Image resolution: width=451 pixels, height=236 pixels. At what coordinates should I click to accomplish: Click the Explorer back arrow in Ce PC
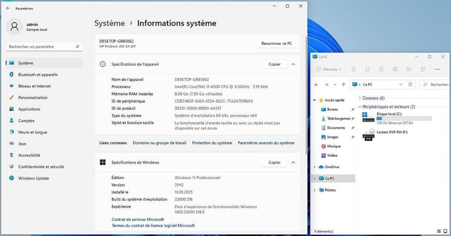316,85
